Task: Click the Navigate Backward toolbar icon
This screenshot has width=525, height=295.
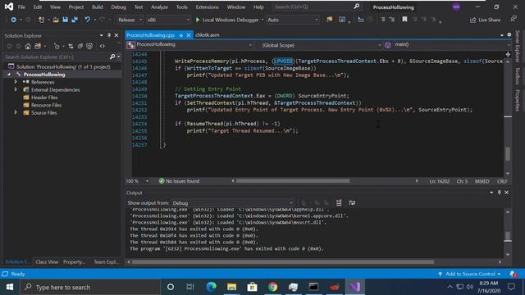Action: tap(13, 20)
